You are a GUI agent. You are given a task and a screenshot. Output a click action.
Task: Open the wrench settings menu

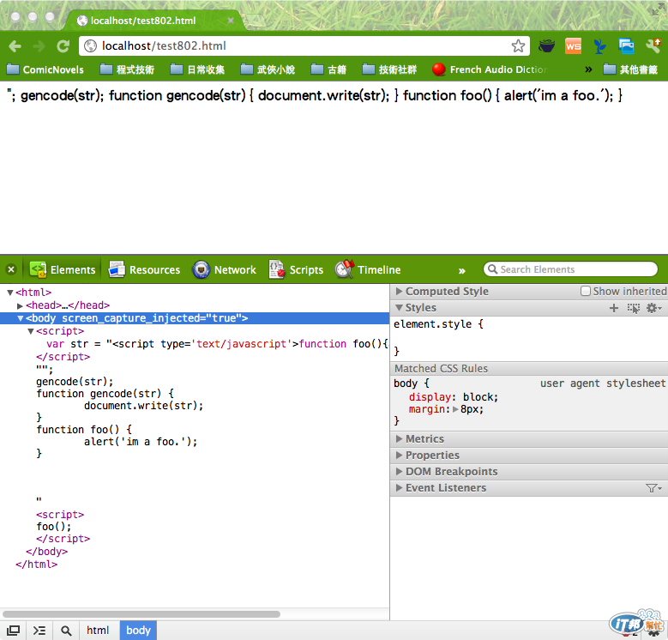click(x=653, y=46)
